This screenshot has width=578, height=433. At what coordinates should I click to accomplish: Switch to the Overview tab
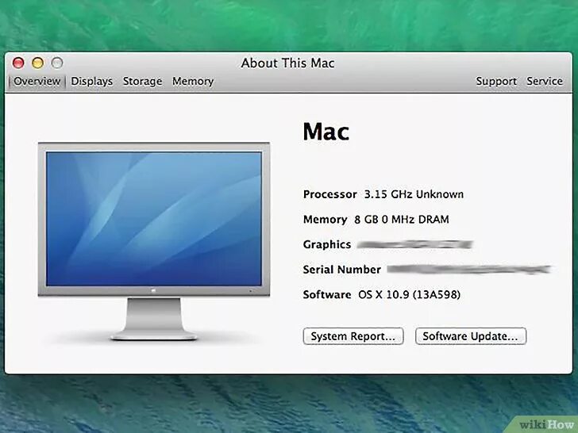[x=37, y=82]
